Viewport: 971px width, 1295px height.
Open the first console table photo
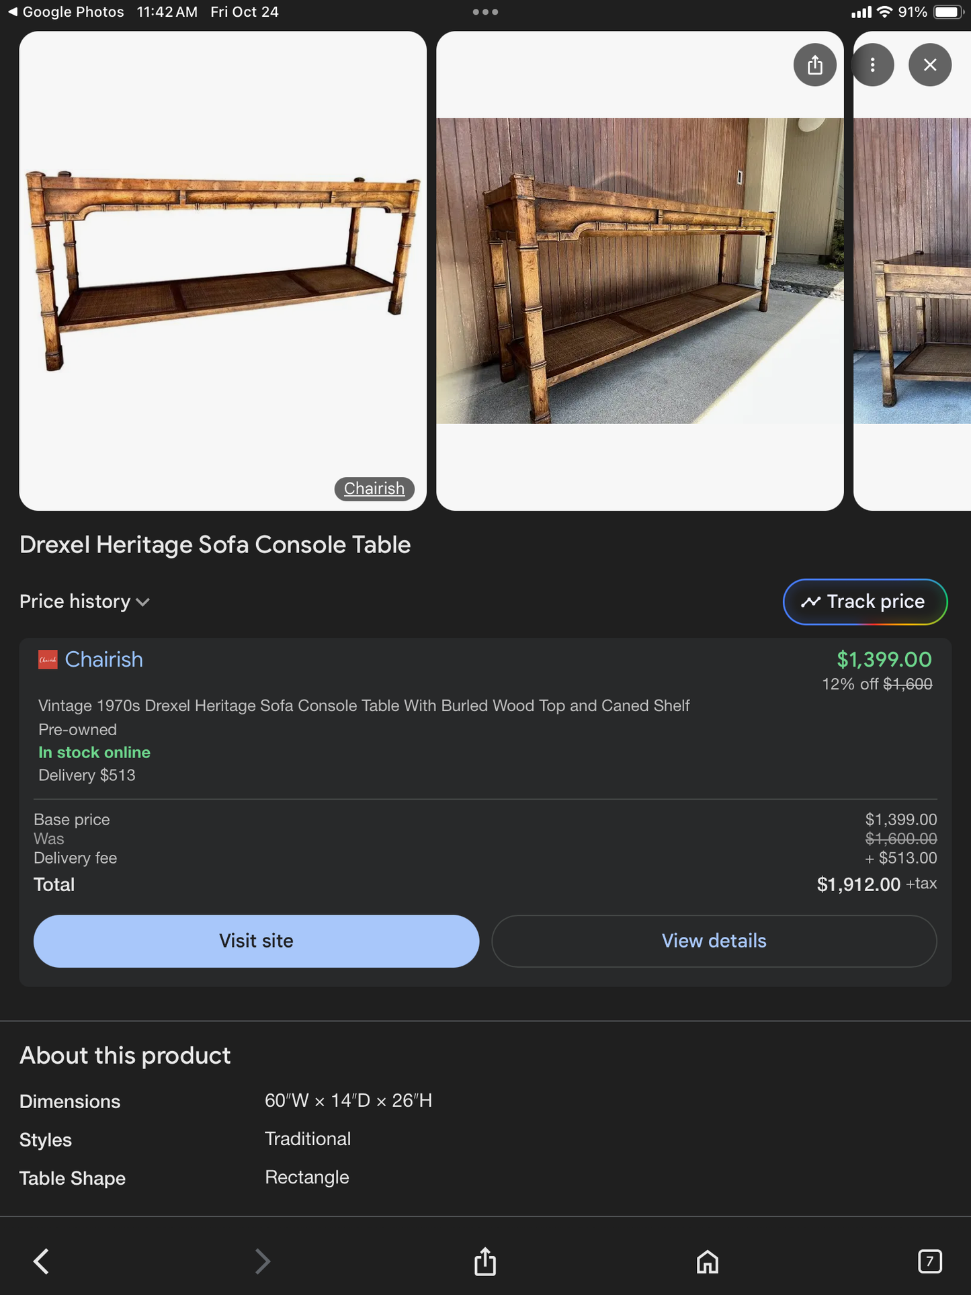tap(222, 269)
